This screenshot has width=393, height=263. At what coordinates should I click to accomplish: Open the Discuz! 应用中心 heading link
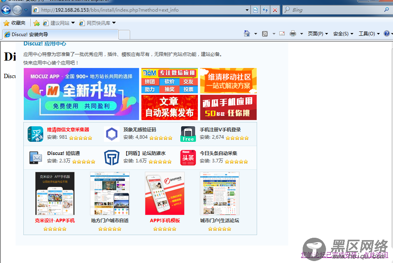pyautogui.click(x=45, y=44)
